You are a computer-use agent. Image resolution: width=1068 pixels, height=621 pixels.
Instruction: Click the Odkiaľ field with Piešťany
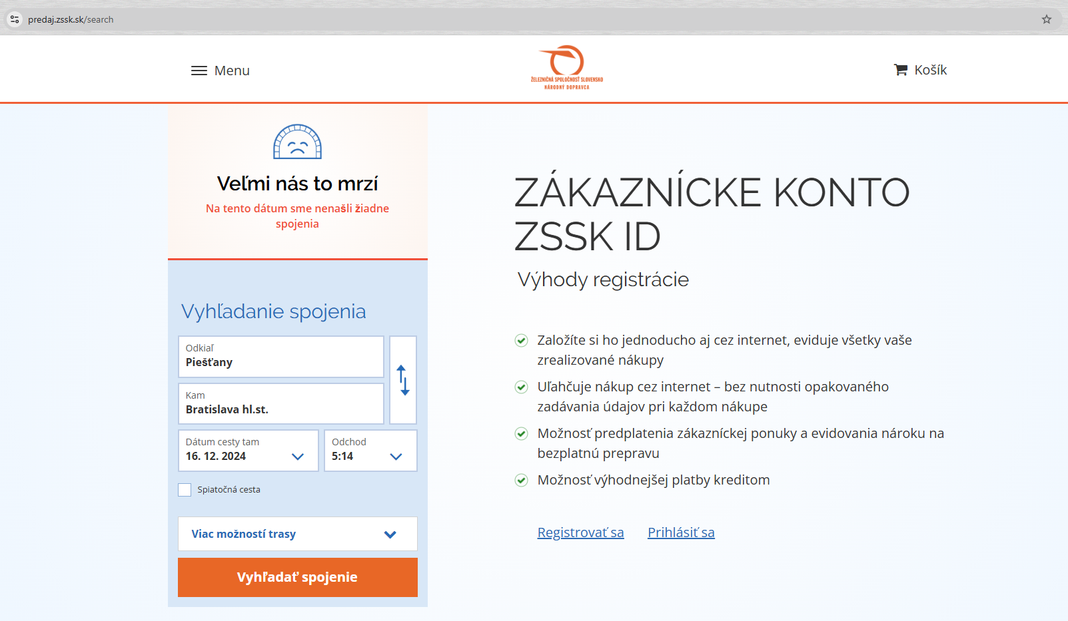pyautogui.click(x=280, y=357)
